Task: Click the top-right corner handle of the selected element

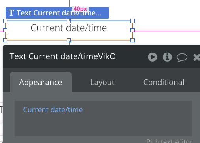Action: (x=132, y=21)
